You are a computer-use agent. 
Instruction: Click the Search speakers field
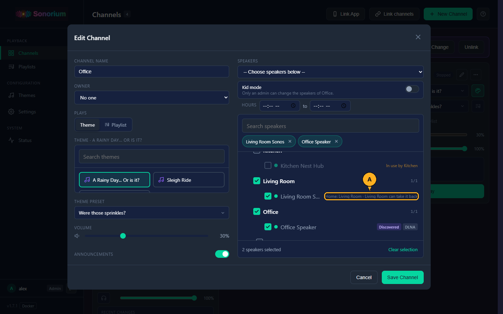tap(330, 126)
